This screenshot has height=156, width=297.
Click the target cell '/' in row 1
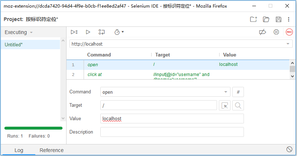pyautogui.click(x=154, y=64)
